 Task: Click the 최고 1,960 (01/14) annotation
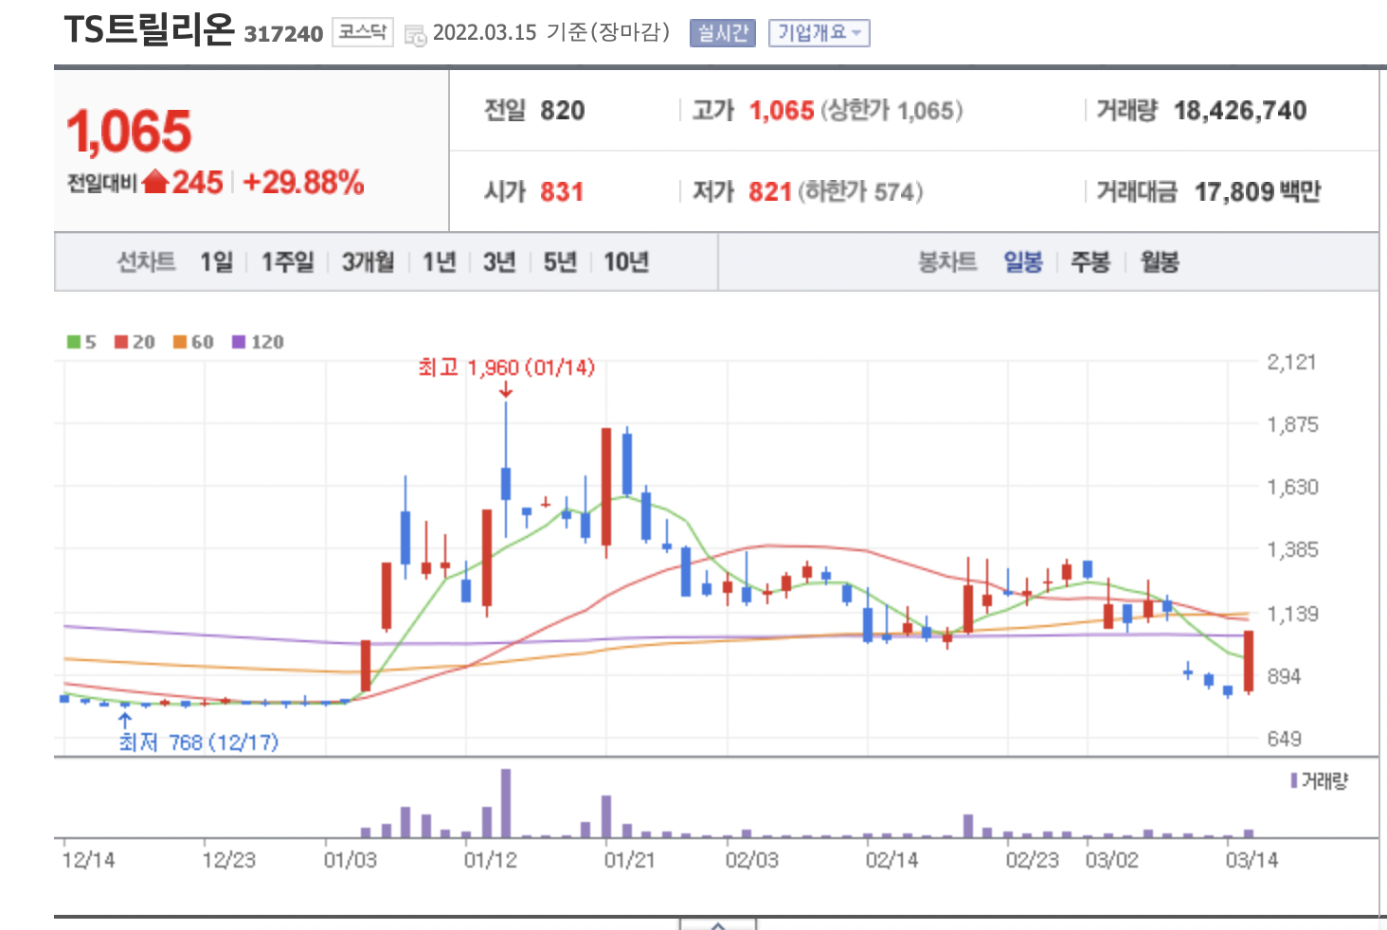[507, 367]
